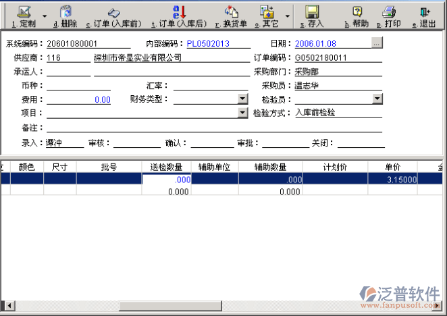
Task: Open the 项目 dropdown
Action: tap(243, 113)
